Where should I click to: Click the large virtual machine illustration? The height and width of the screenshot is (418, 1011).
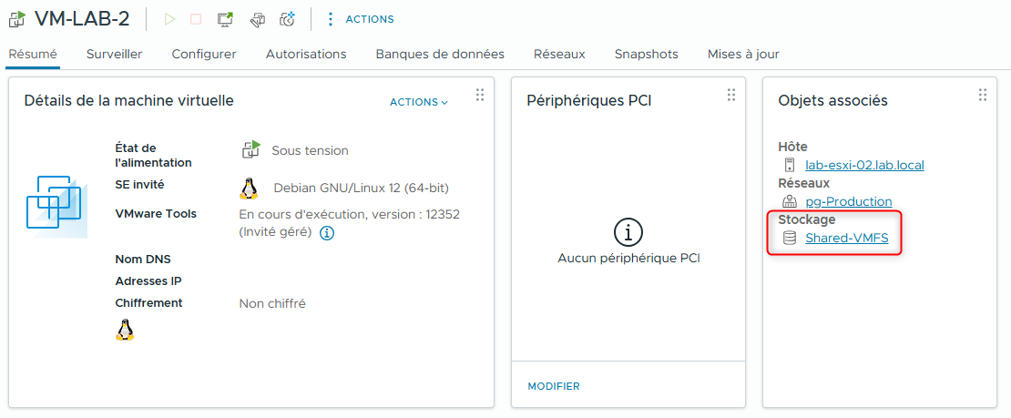pyautogui.click(x=56, y=206)
